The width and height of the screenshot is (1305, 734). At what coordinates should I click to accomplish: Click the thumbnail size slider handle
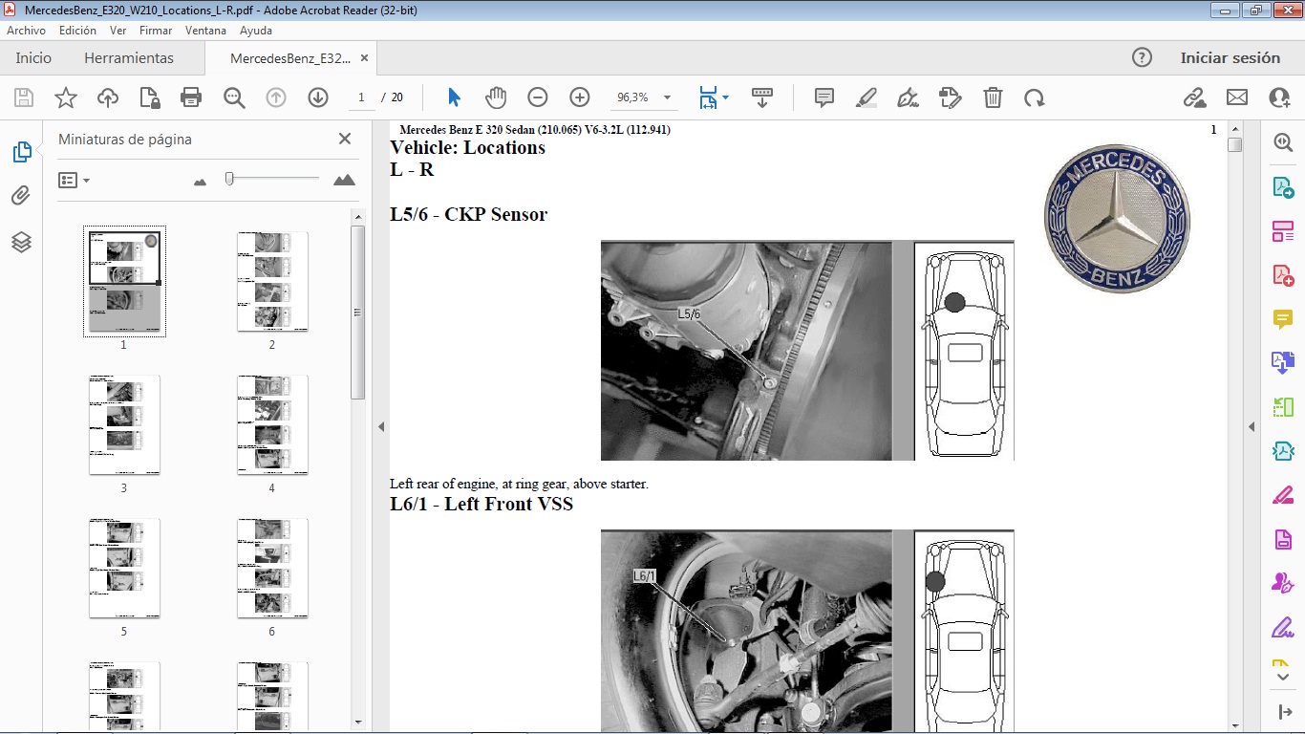point(229,179)
